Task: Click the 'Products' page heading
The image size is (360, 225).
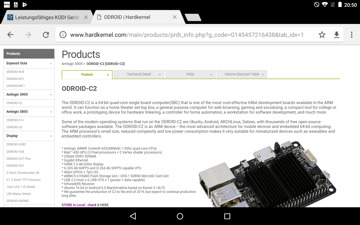Action: [81, 54]
